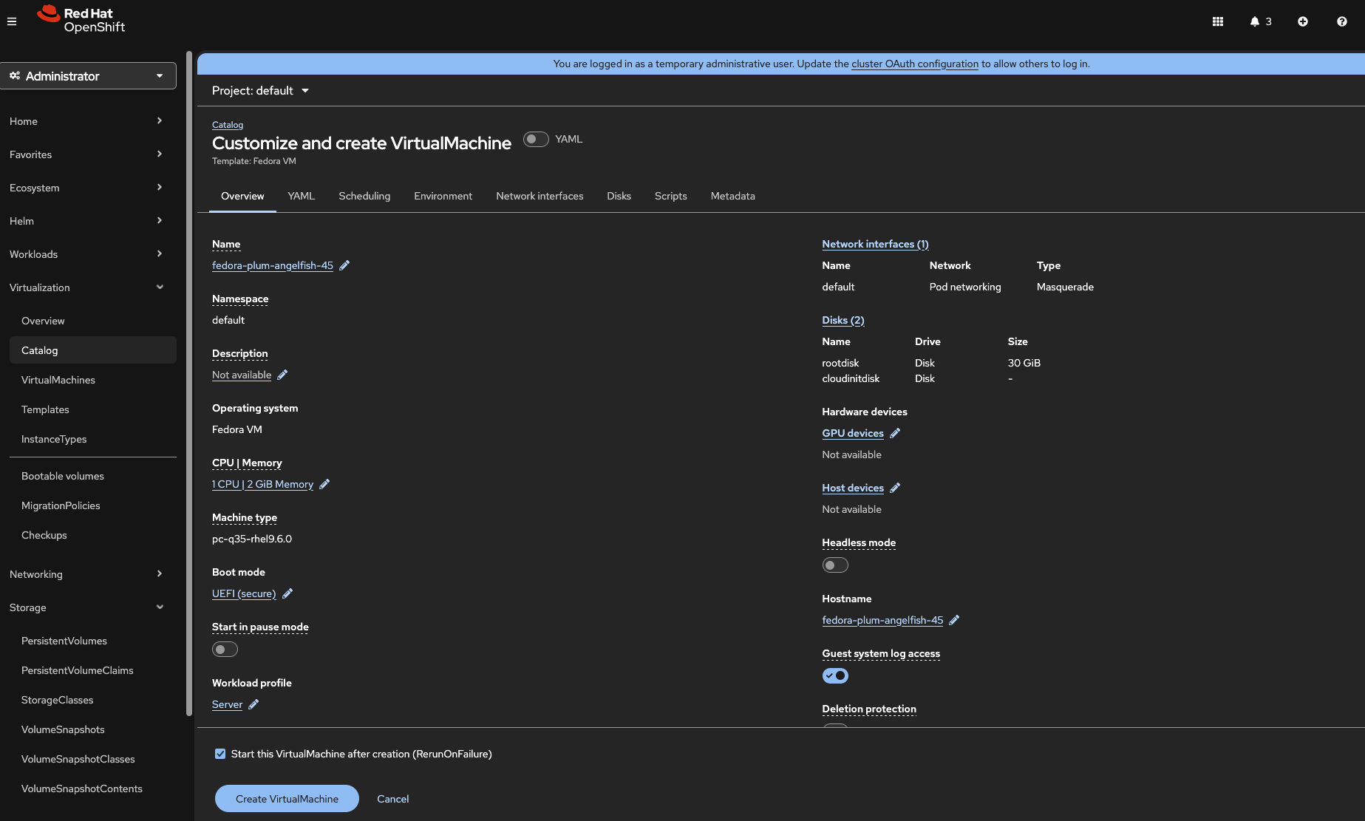Image resolution: width=1365 pixels, height=821 pixels.
Task: Edit Boot mode pencil icon
Action: click(287, 593)
